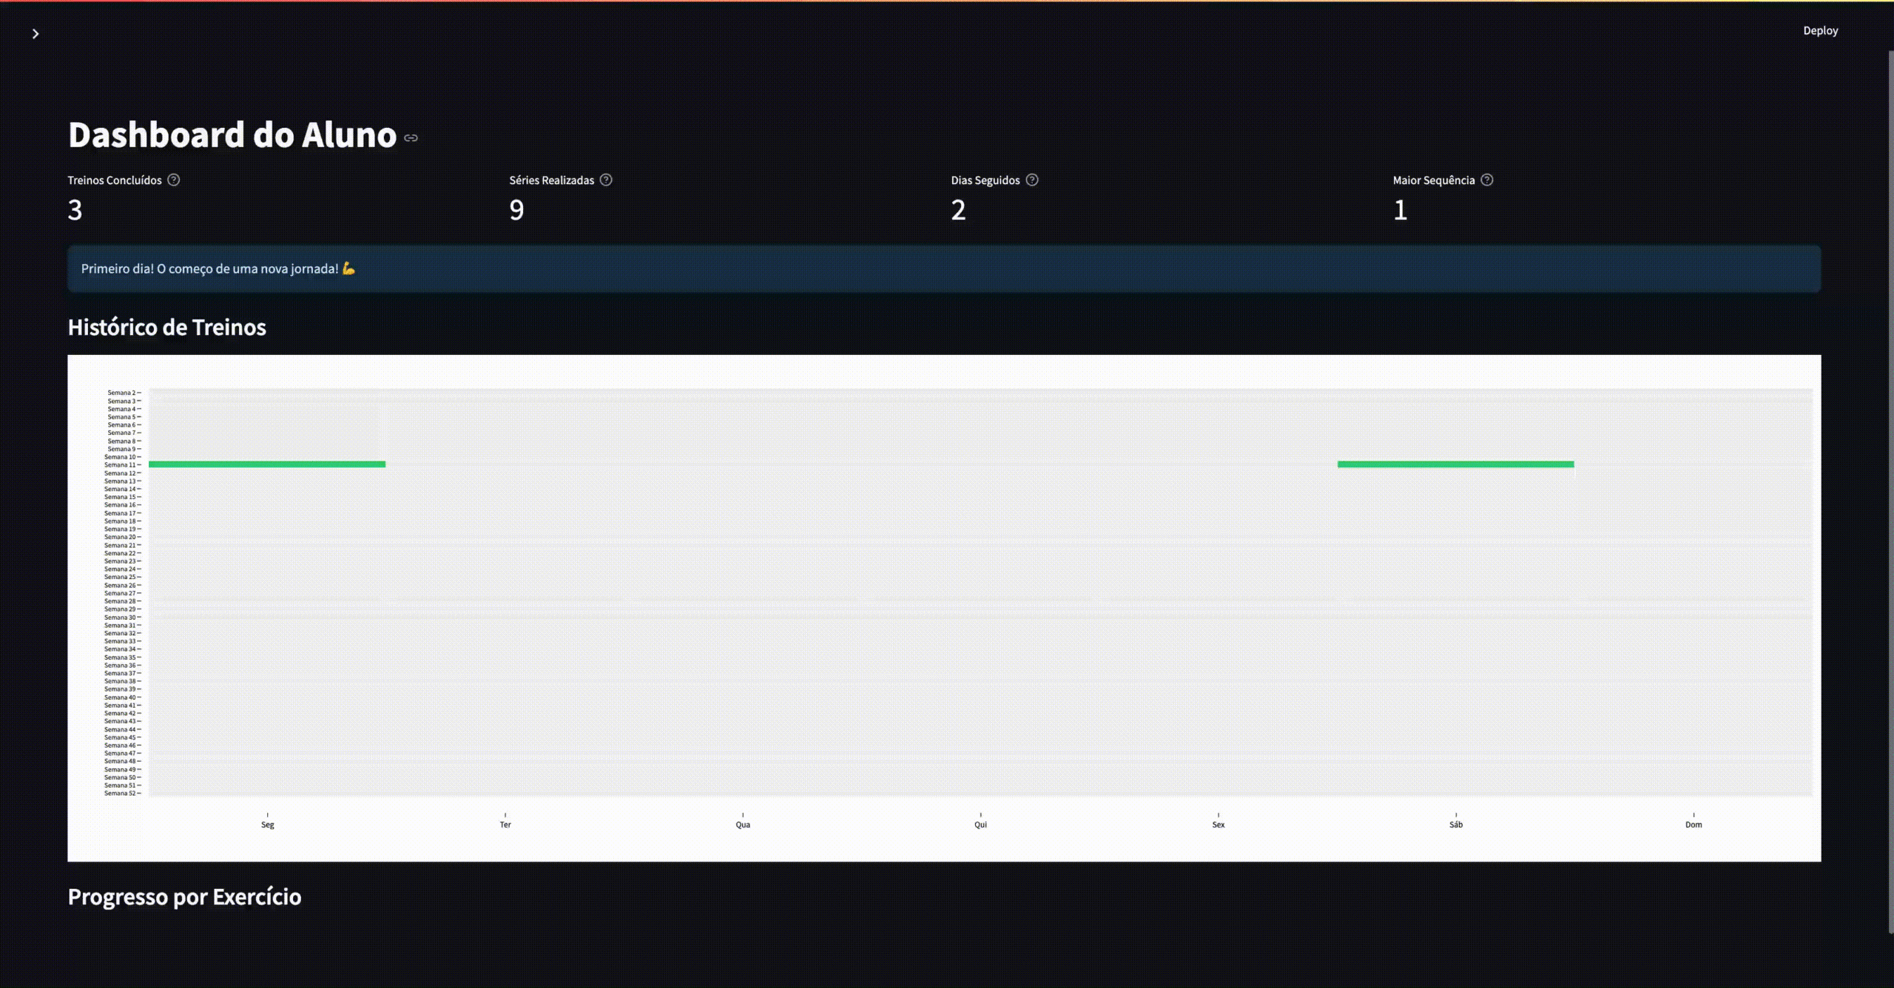The height and width of the screenshot is (988, 1894).
Task: Click the Qua axis label
Action: coord(743,825)
